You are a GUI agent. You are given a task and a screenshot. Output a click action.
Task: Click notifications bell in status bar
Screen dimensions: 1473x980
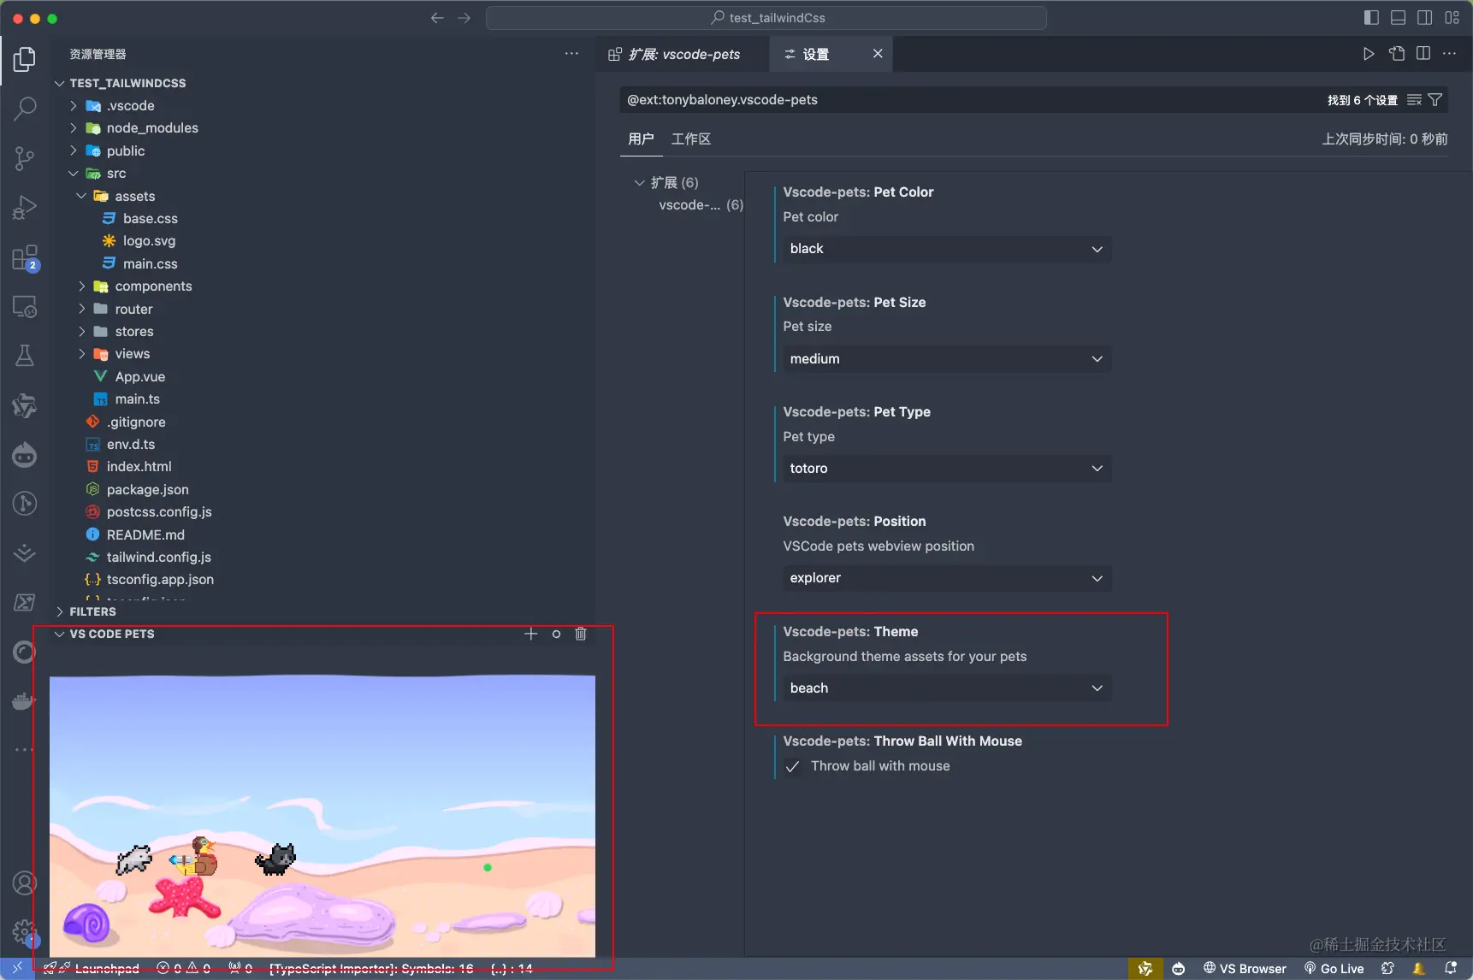(x=1451, y=968)
